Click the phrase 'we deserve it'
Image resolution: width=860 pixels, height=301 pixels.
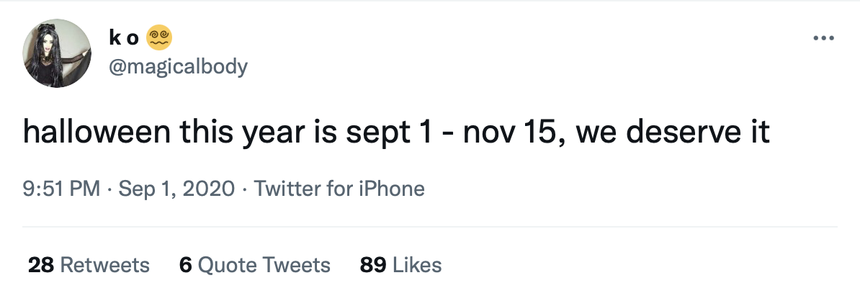click(673, 132)
